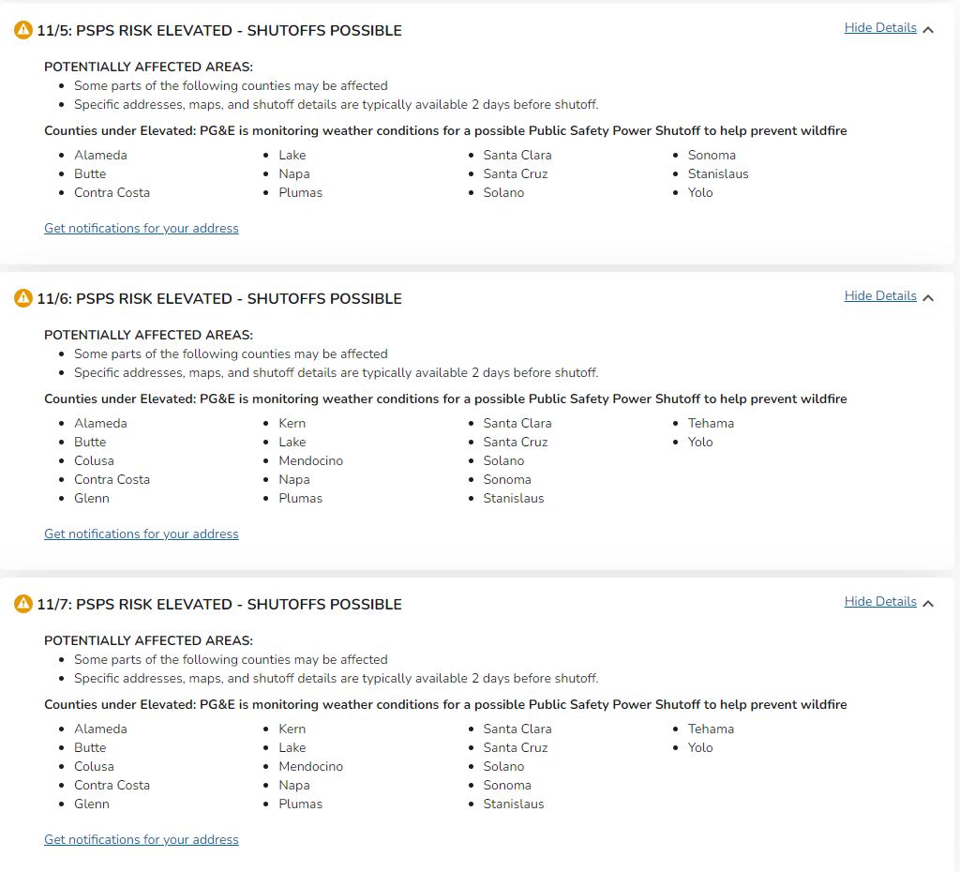Viewport: 960px width, 872px height.
Task: Select 'Santa Clara' in the 11/7 list
Action: (517, 729)
